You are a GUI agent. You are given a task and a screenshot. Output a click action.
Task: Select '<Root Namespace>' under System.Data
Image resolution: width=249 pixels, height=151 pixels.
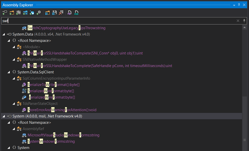pyautogui.click(x=34, y=41)
